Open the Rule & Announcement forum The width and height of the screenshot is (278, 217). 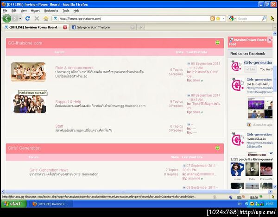tap(74, 68)
